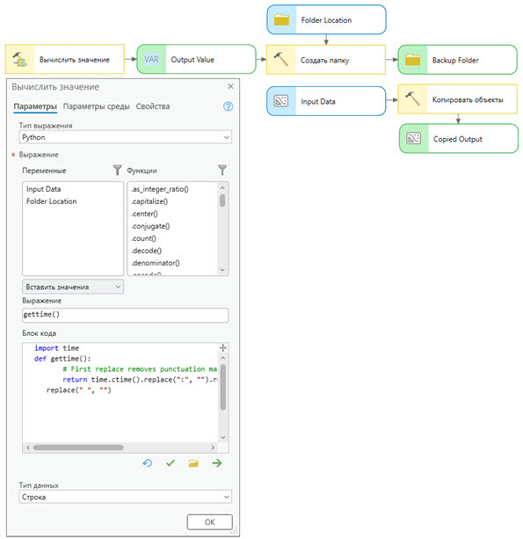Viewport: 523px width, 539px height.
Task: Click the code block move handle icon
Action: pos(223,347)
